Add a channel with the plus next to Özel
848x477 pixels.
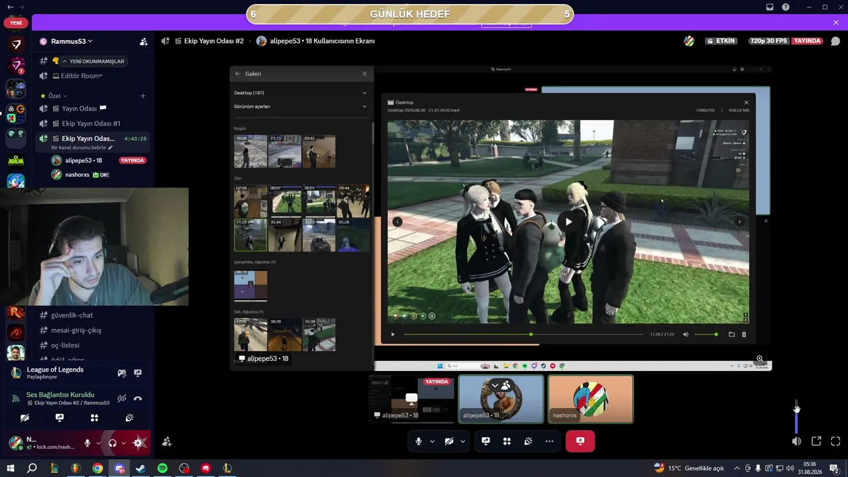[x=142, y=96]
